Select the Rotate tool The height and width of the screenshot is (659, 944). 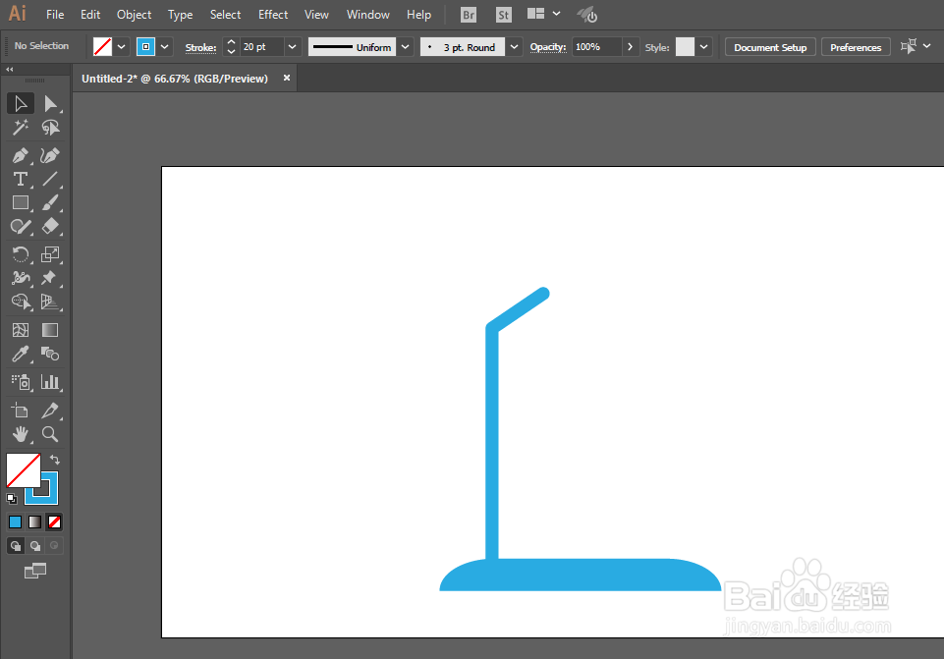(x=21, y=254)
